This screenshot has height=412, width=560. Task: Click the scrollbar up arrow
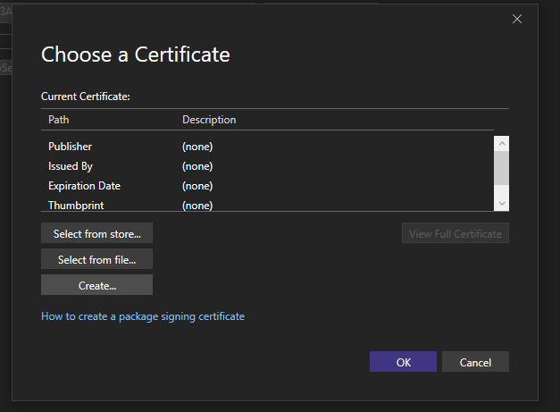[x=501, y=143]
